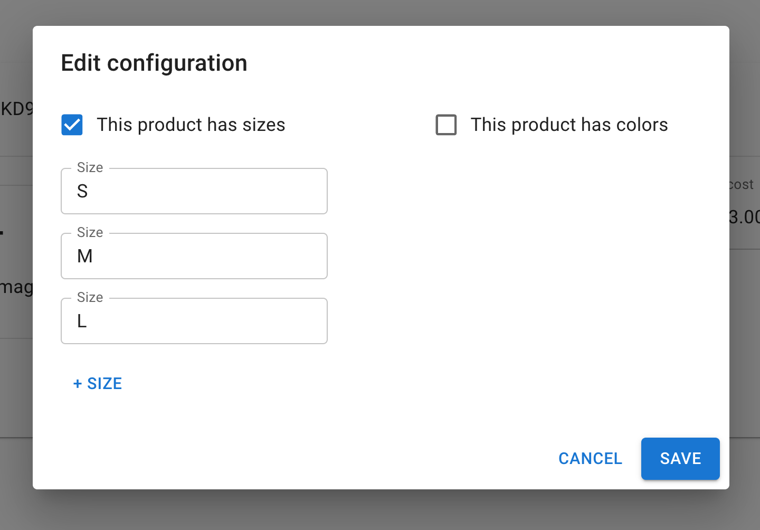The image size is (760, 530).
Task: Click the floating "Size" label above S
Action: pyautogui.click(x=90, y=168)
